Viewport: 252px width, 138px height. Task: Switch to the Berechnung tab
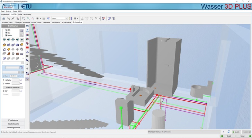click(27, 15)
